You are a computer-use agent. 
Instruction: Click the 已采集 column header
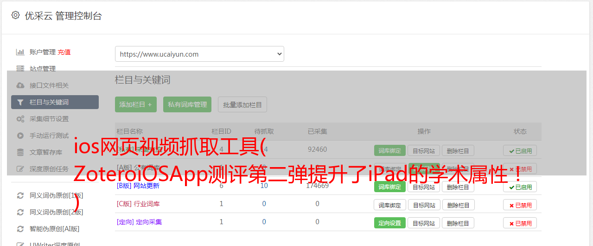click(317, 131)
